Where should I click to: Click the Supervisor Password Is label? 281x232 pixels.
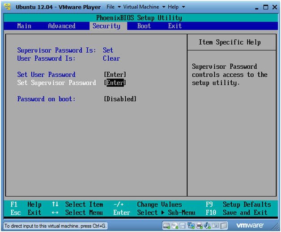[x=56, y=50]
